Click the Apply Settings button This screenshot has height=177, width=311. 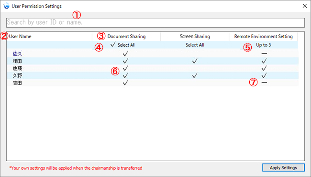point(283,168)
